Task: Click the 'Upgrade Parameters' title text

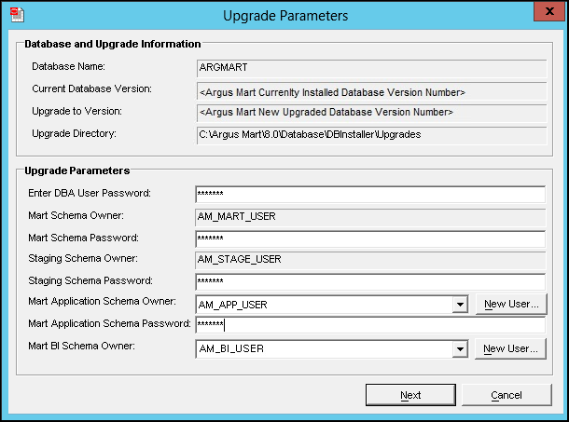Action: pos(285,16)
